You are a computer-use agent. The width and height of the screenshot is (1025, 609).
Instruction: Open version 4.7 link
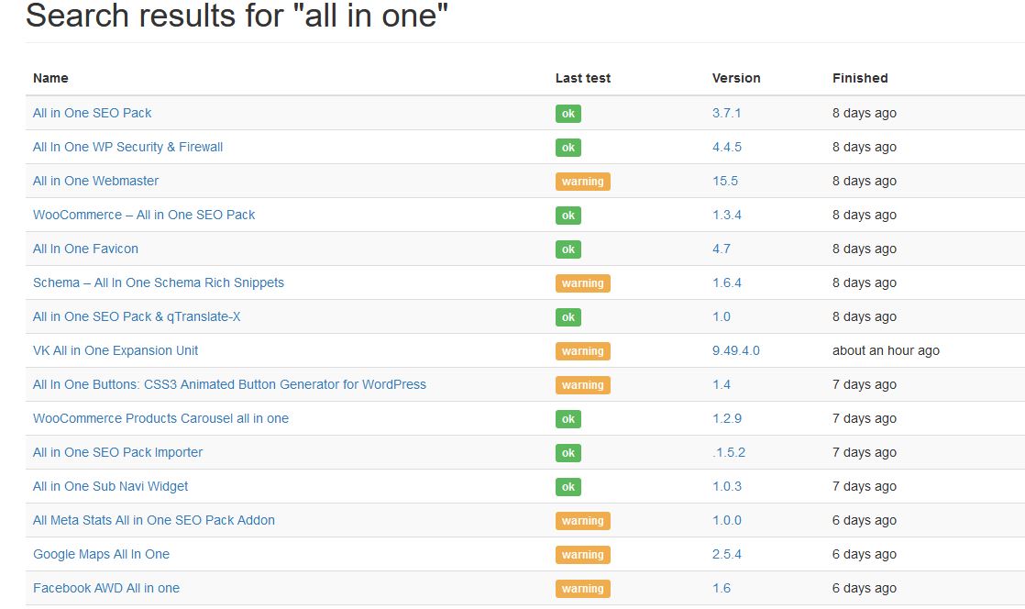(x=722, y=249)
